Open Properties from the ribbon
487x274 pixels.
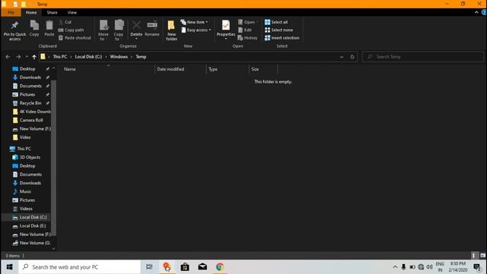coord(226,30)
